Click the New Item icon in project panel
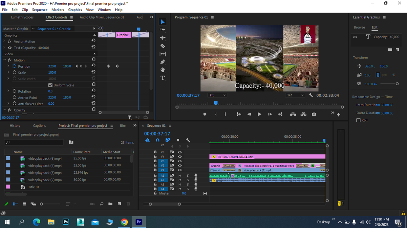This screenshot has width=407, height=228. (119, 204)
